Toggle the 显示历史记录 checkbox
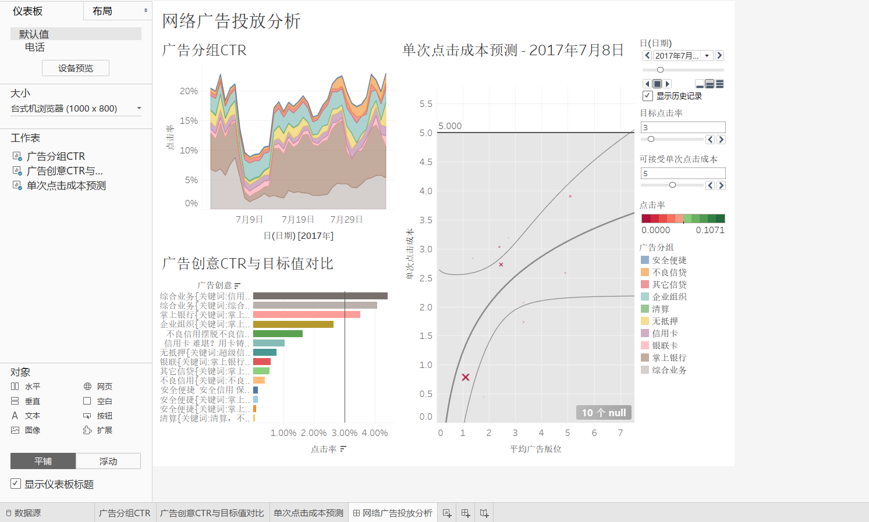 (647, 96)
